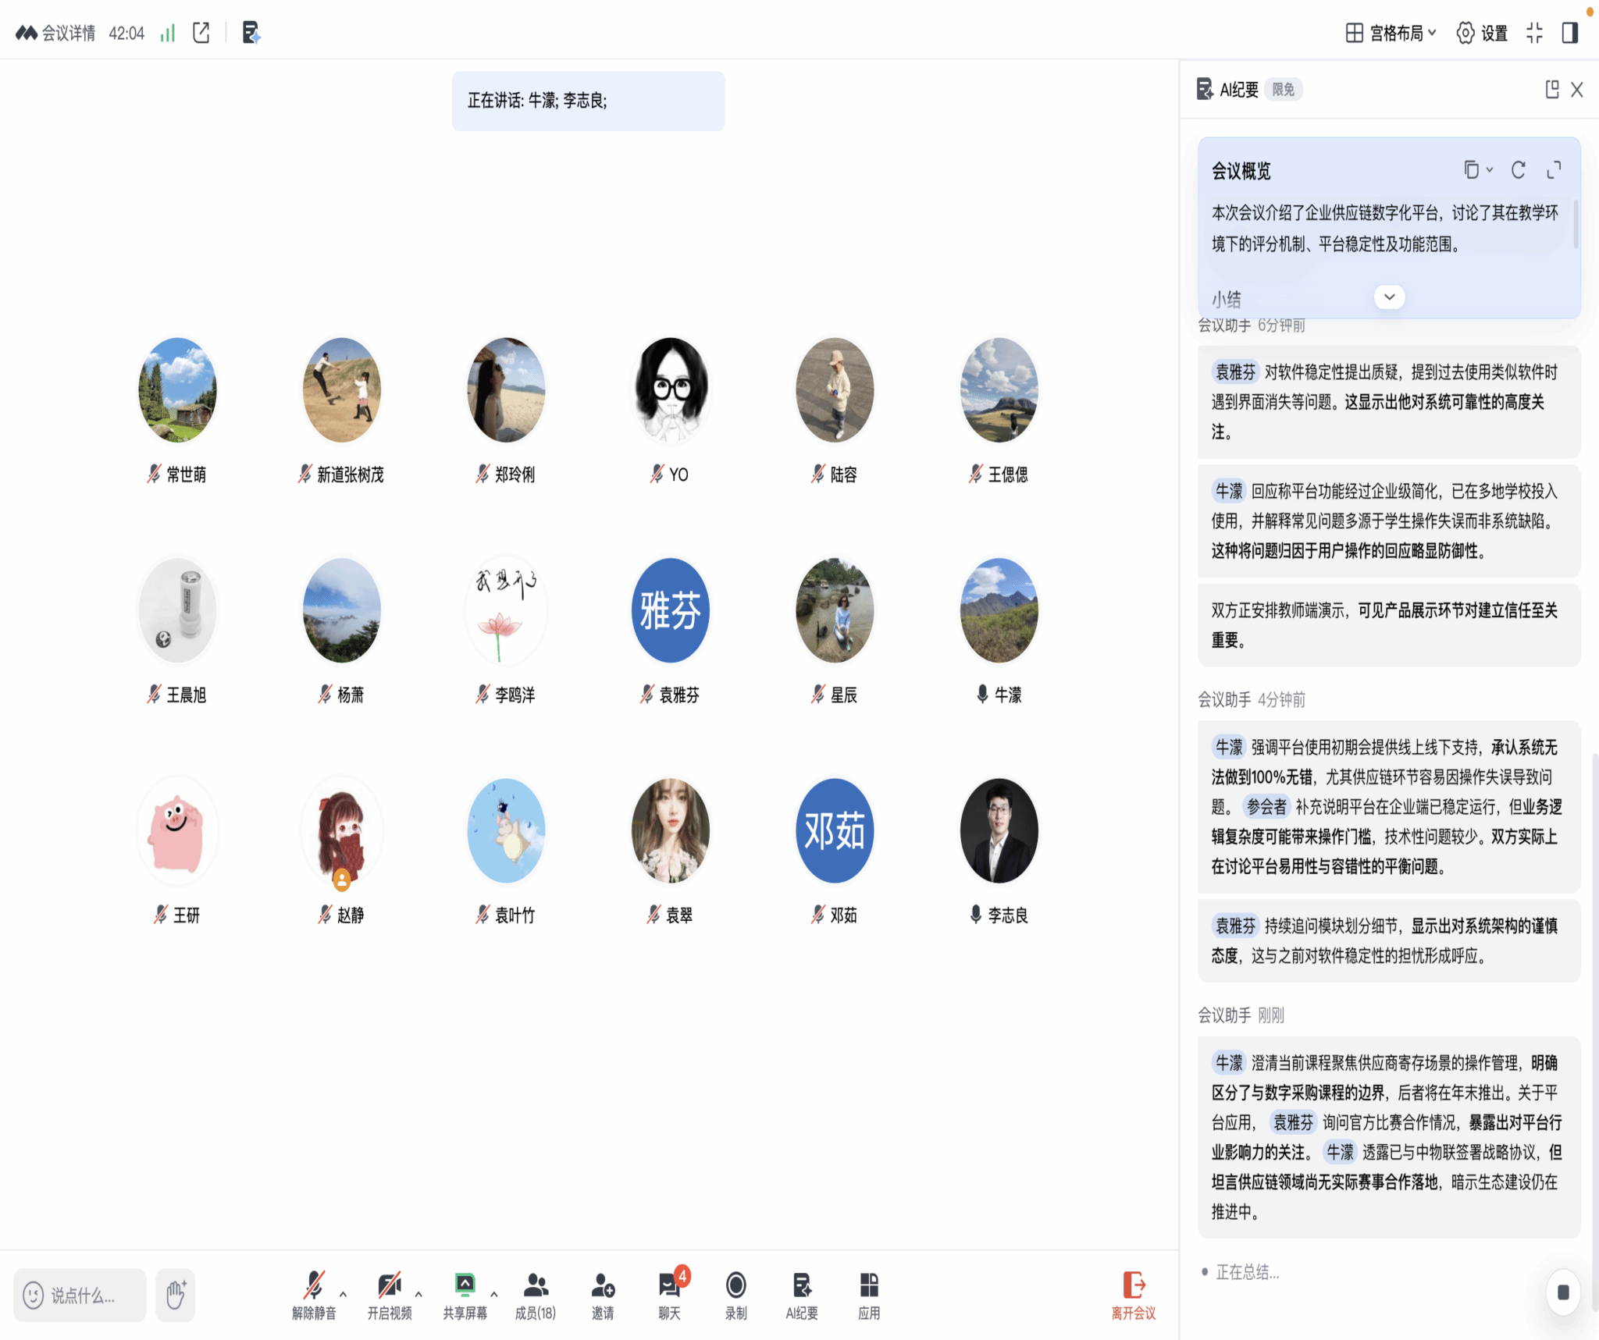Regenerate the meeting overview summary

(1518, 170)
